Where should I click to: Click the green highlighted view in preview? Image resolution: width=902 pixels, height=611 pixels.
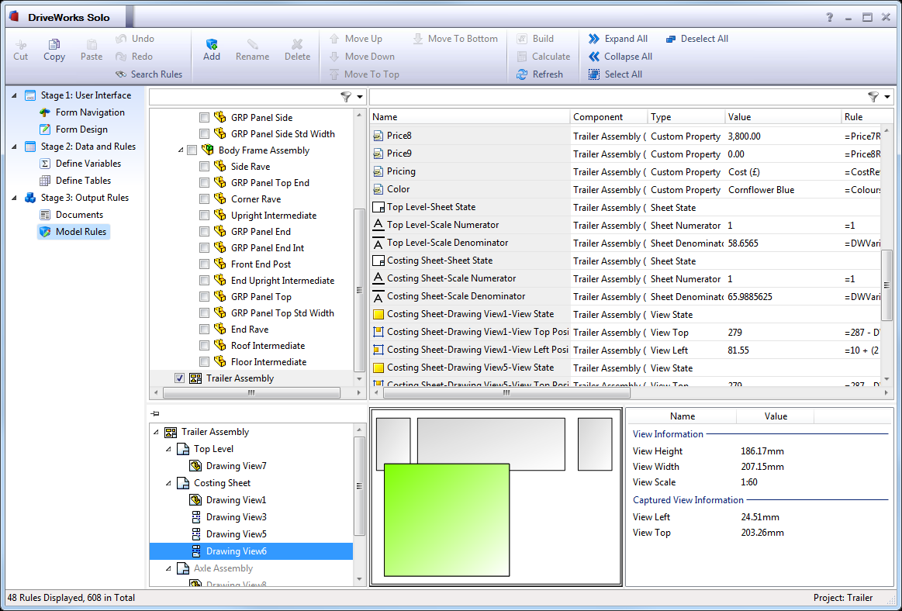447,520
